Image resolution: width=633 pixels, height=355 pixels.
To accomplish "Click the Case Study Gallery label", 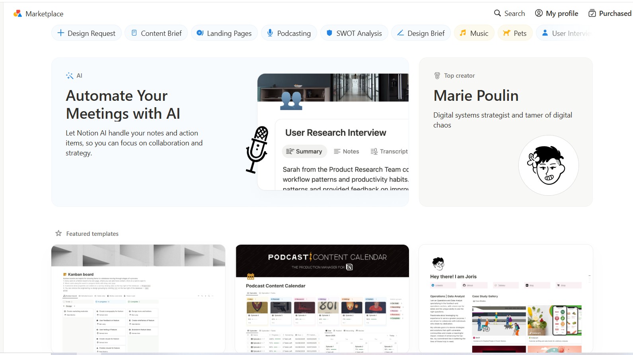I will click(x=485, y=296).
